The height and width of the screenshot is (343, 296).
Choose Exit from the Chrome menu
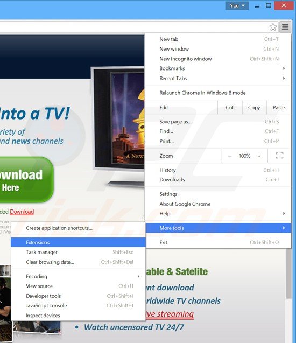218,242
